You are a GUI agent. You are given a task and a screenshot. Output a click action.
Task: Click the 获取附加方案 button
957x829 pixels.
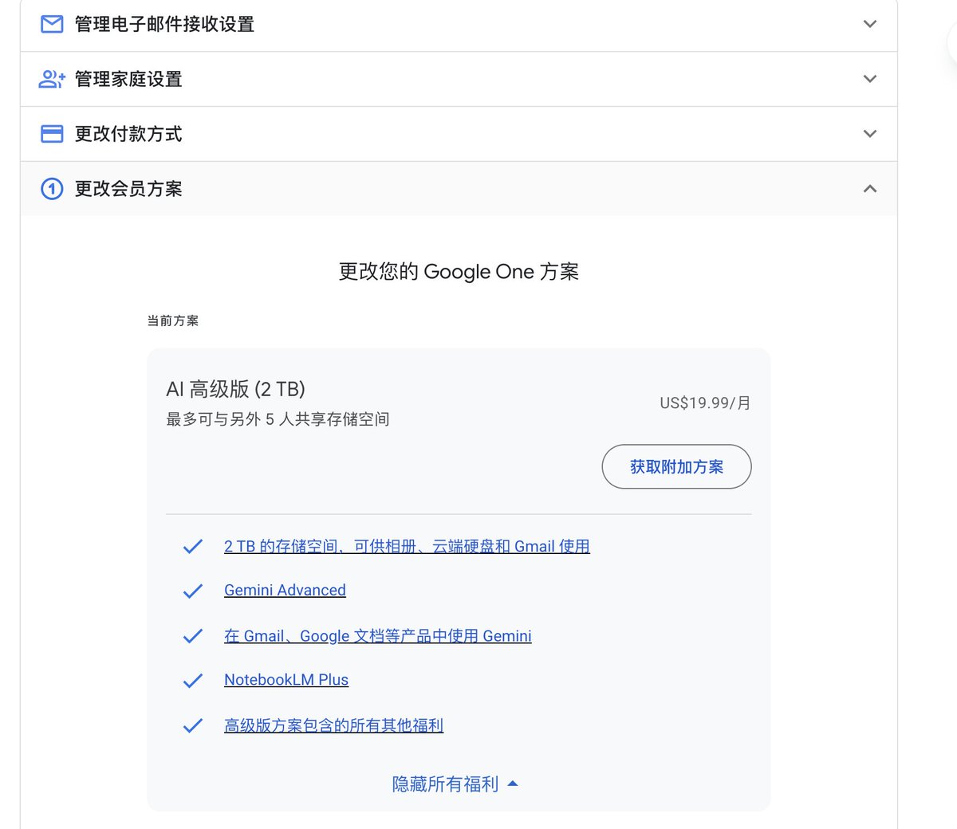[x=676, y=466]
